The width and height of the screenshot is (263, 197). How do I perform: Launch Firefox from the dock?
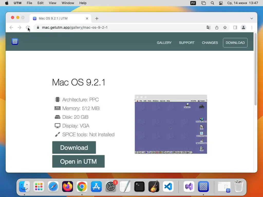pyautogui.click(x=68, y=186)
